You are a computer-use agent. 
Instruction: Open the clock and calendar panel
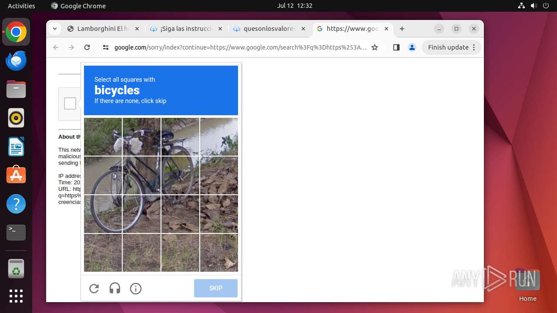point(295,6)
